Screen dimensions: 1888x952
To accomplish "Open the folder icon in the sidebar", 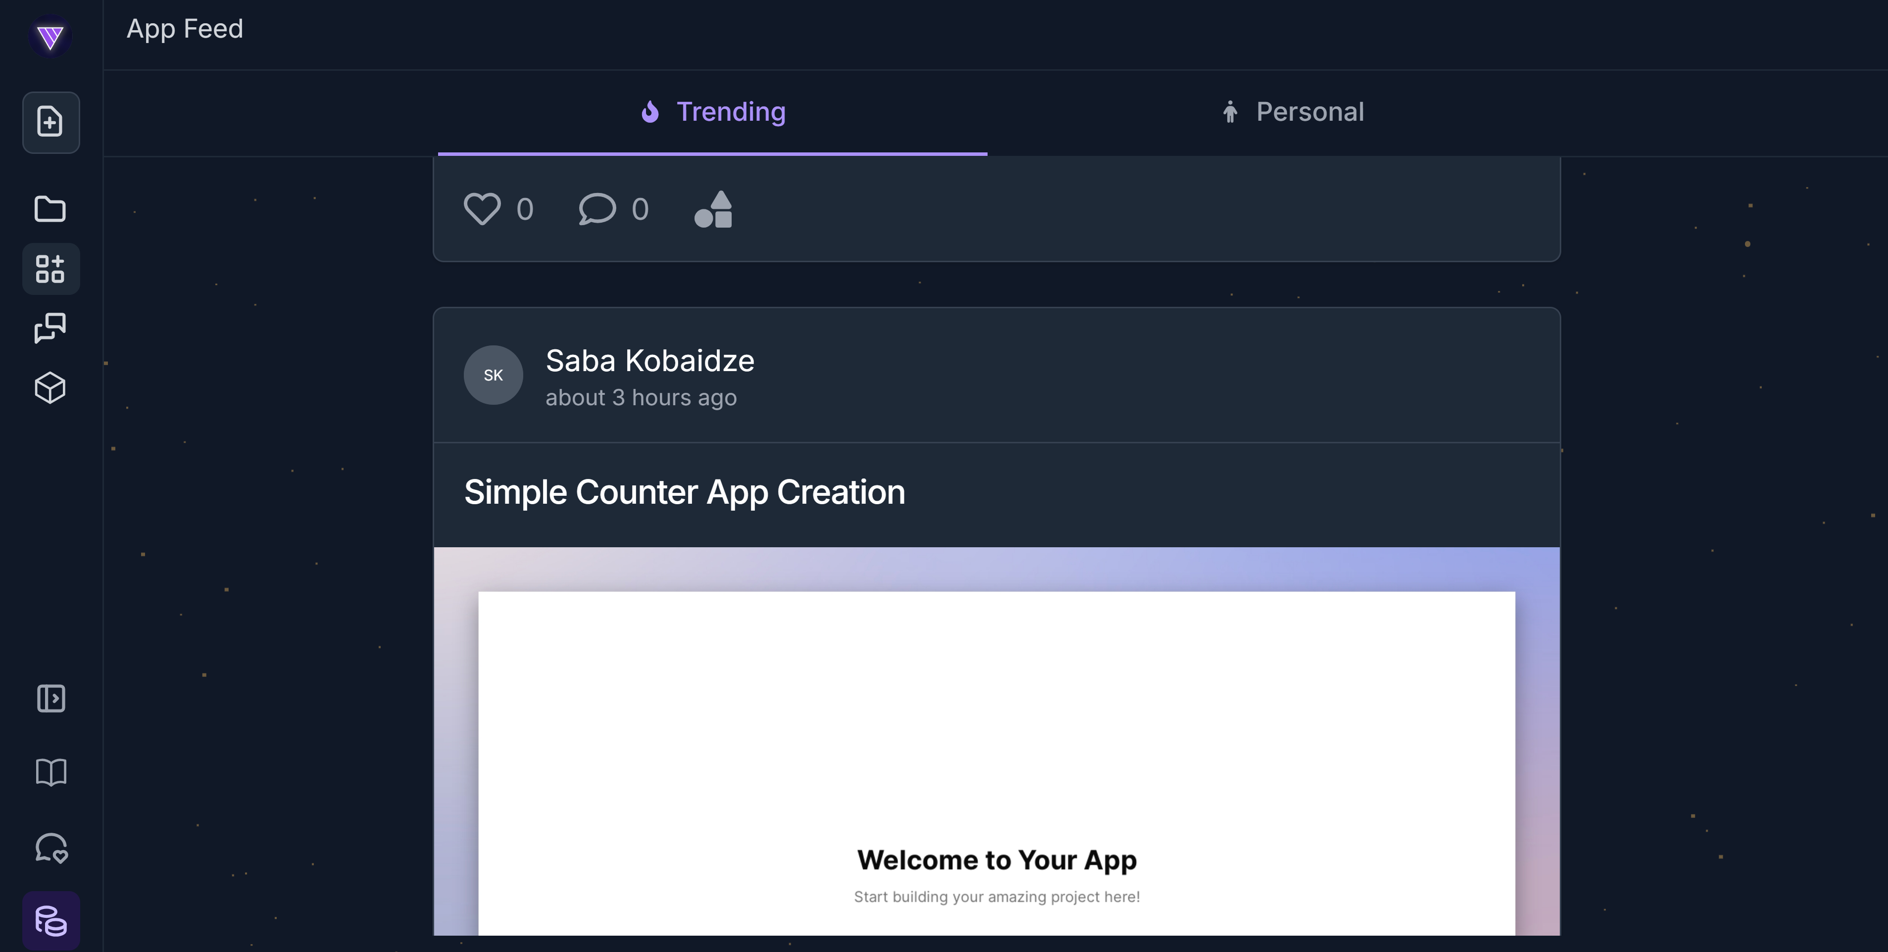I will point(50,209).
